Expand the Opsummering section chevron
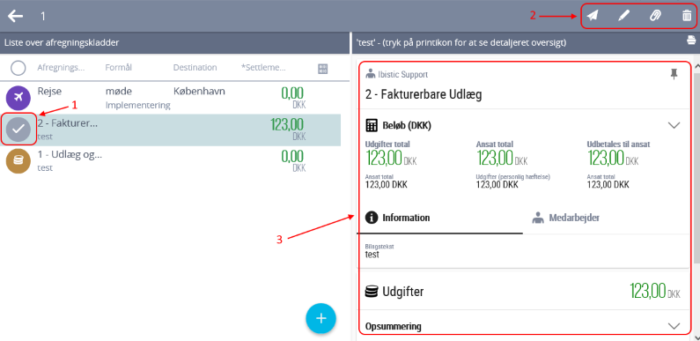 click(x=674, y=326)
